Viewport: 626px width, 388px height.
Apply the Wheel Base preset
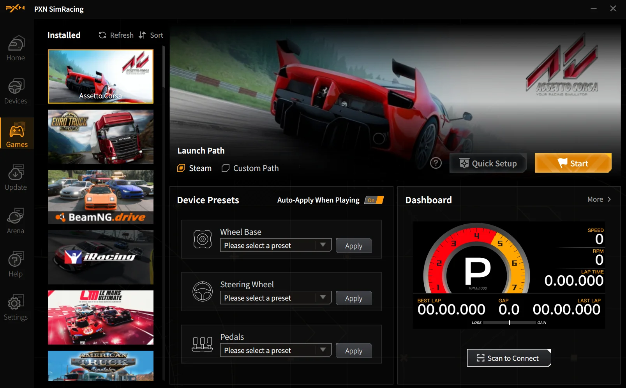click(x=354, y=246)
